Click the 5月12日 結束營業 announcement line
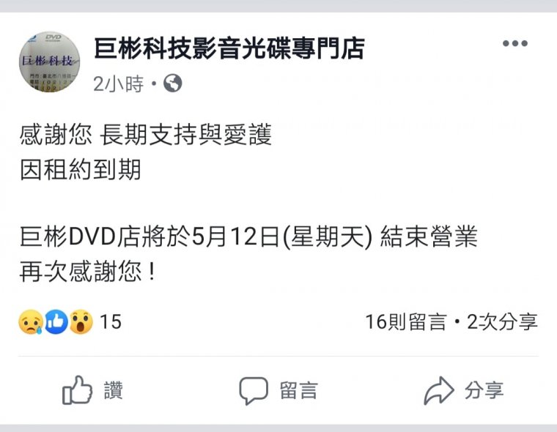The height and width of the screenshot is (432, 557). (248, 237)
